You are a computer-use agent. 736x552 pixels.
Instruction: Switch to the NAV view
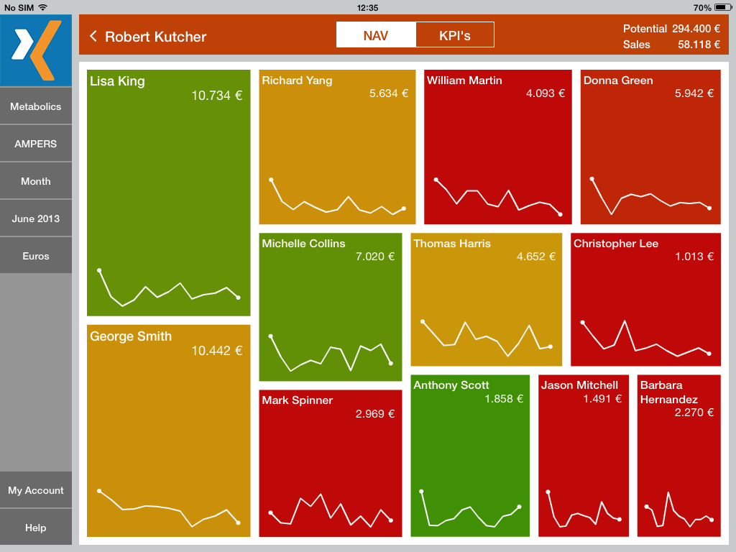(376, 35)
